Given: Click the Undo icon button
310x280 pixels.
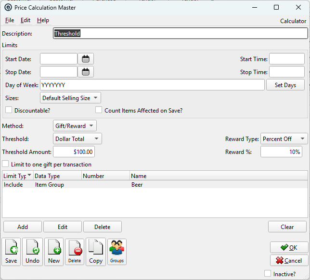Looking at the screenshot, I should click(32, 252).
